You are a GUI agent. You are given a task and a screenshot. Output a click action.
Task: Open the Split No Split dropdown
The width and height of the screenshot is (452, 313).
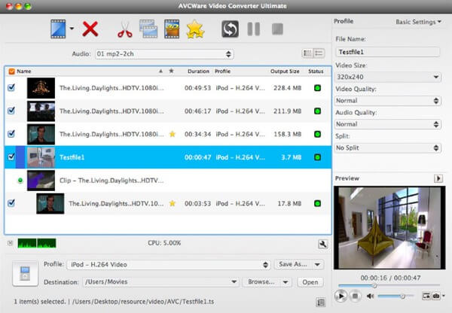pyautogui.click(x=388, y=147)
